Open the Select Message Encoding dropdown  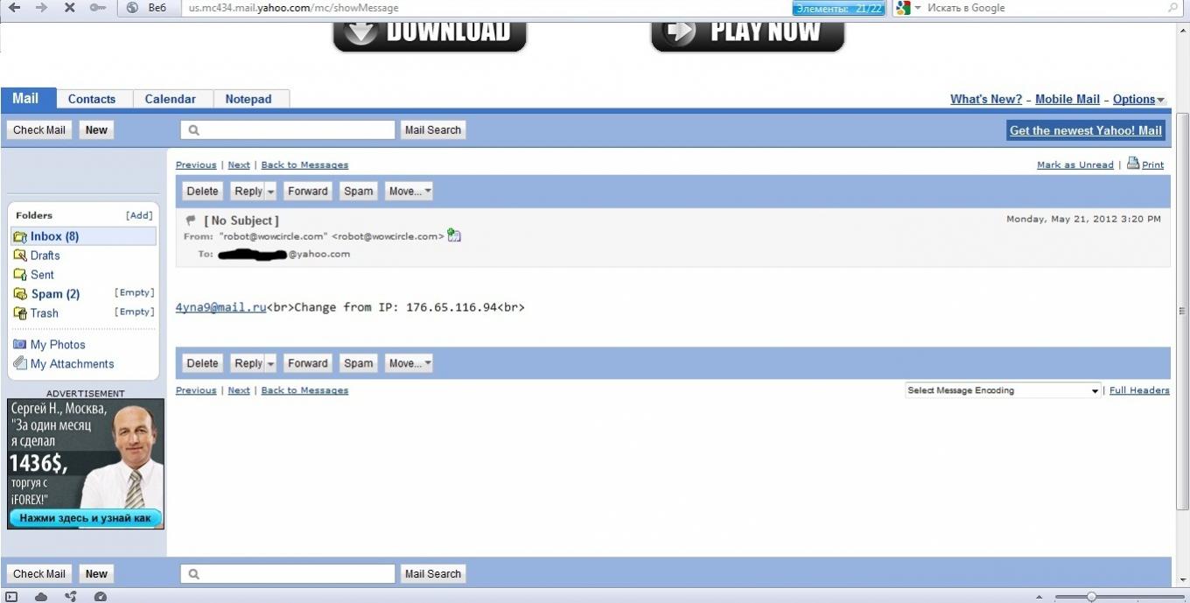[1003, 390]
